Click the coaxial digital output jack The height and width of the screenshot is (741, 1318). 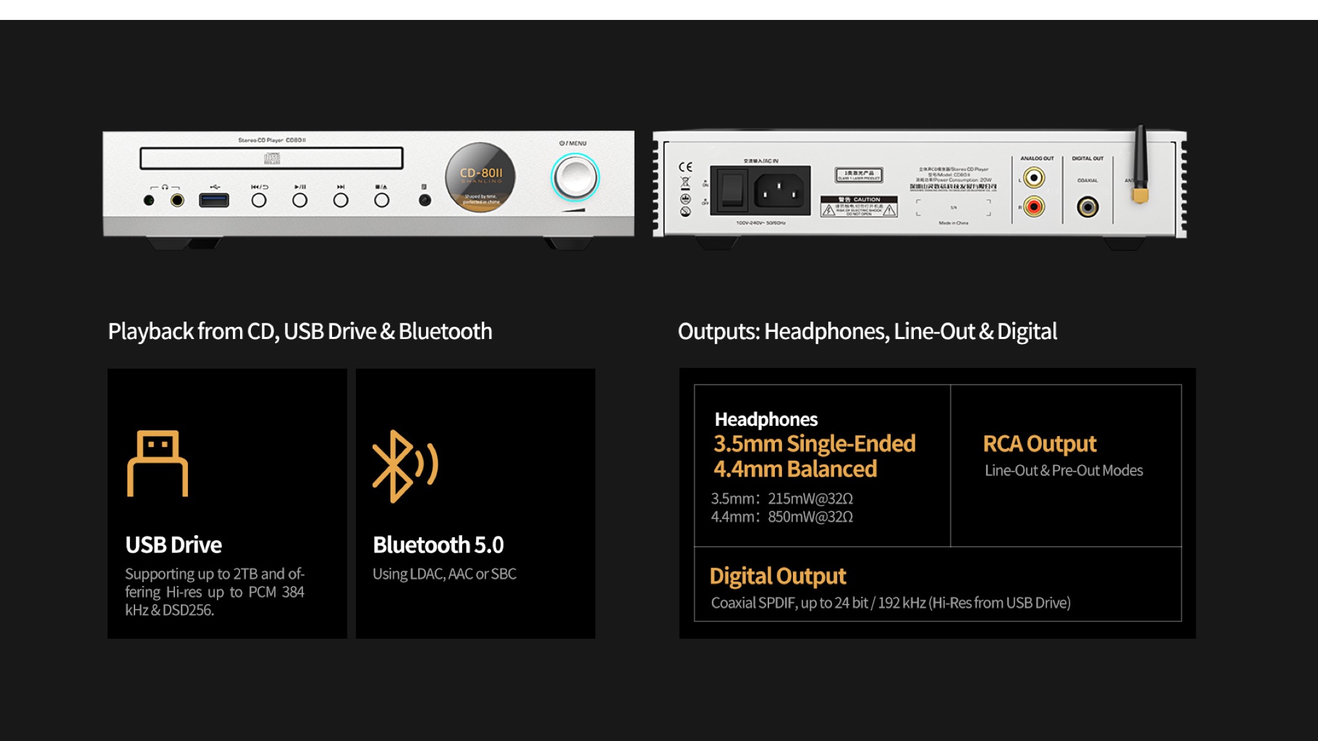[x=1088, y=206]
